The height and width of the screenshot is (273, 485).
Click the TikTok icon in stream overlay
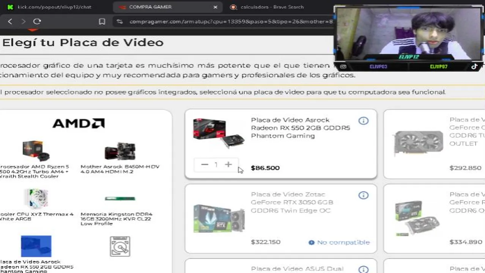(474, 66)
